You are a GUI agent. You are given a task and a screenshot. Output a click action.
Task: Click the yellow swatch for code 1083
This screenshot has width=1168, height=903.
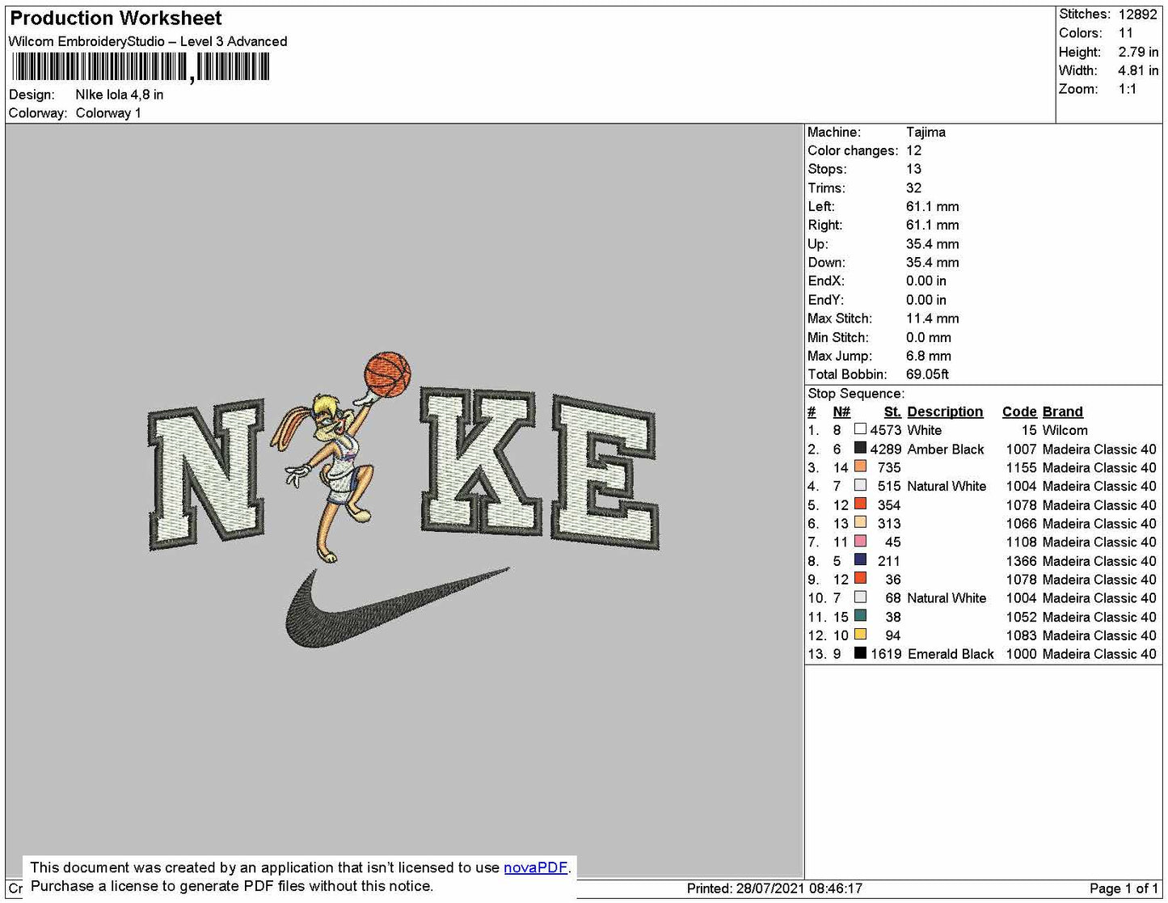[x=860, y=635]
